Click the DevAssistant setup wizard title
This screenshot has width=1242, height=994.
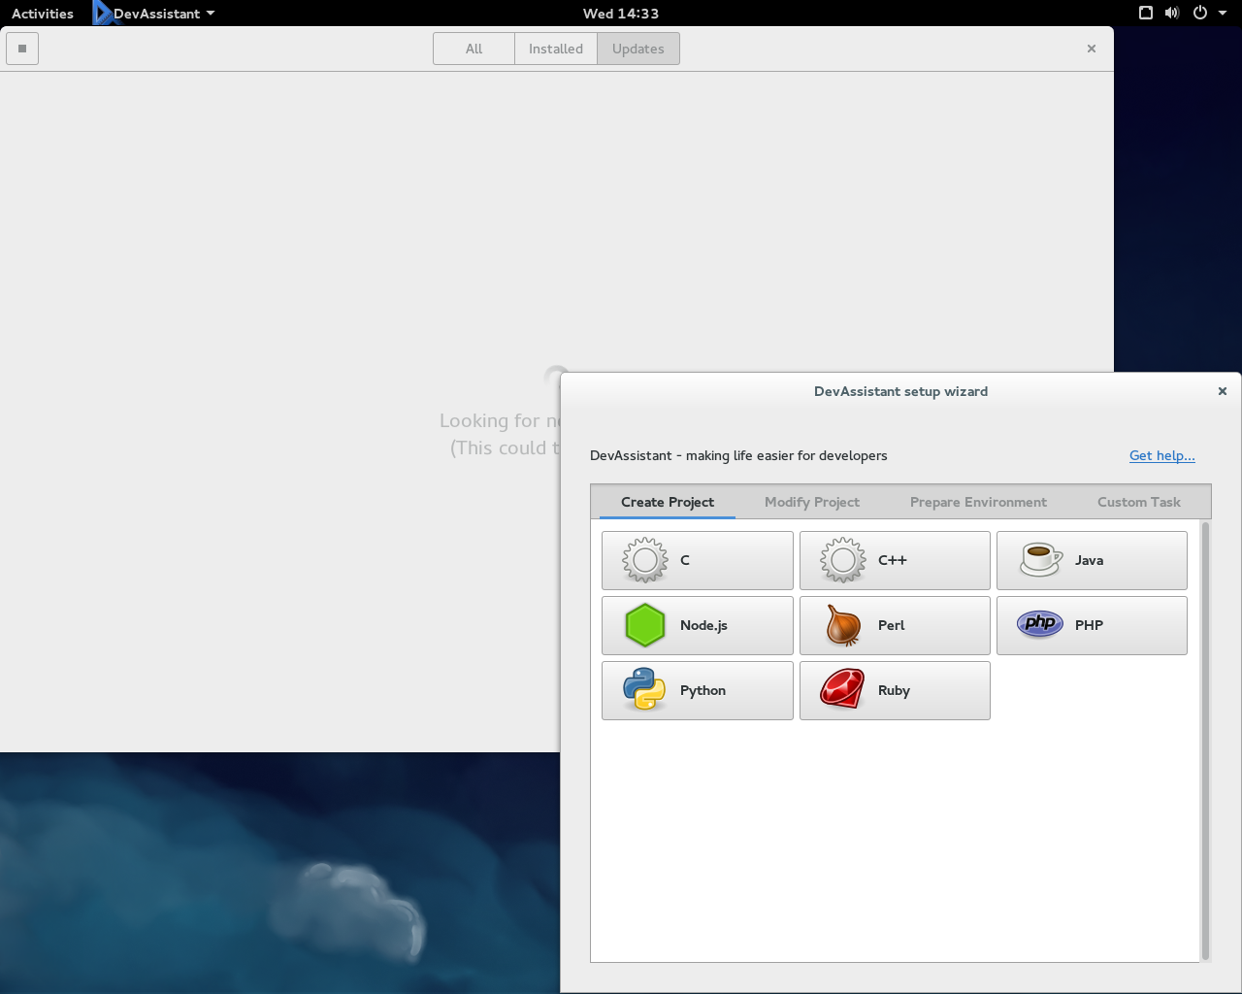(x=900, y=391)
